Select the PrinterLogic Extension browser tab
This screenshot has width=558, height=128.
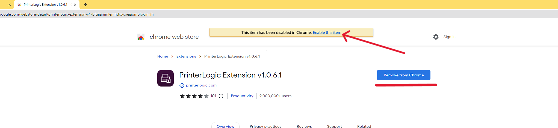click(47, 5)
